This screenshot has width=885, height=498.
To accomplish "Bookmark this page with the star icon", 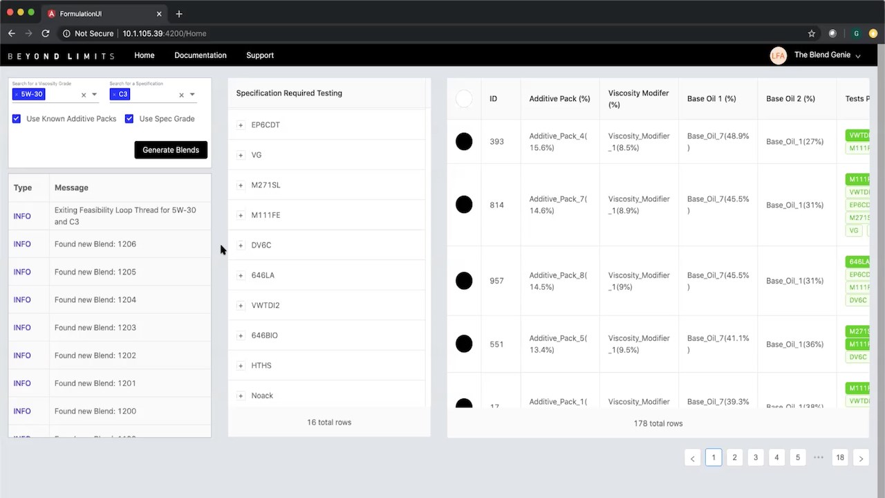I will tap(812, 33).
